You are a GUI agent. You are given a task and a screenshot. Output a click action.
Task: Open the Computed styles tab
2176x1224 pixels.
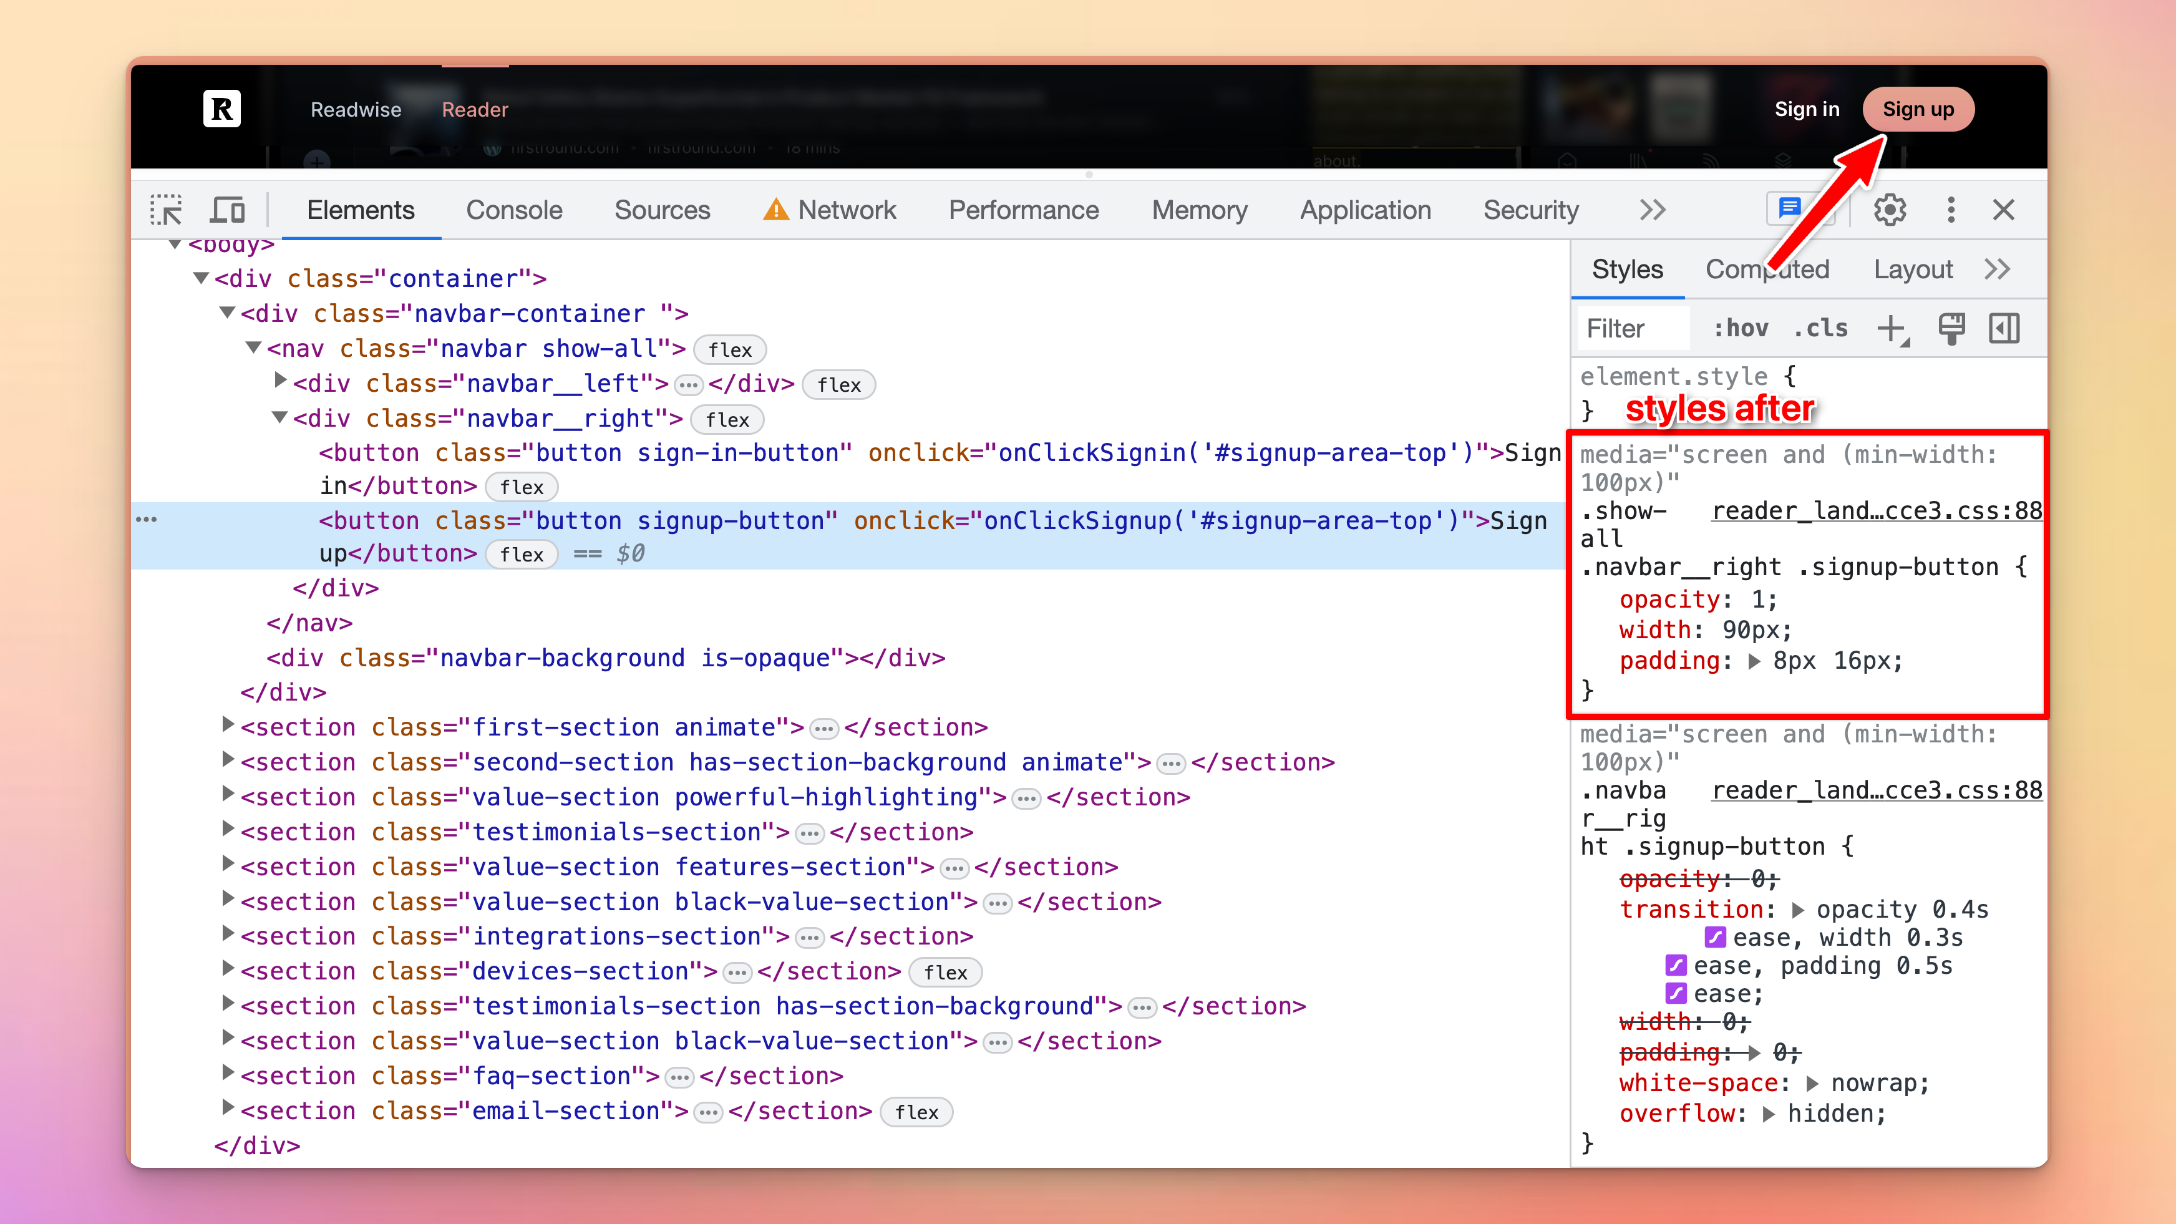tap(1768, 269)
